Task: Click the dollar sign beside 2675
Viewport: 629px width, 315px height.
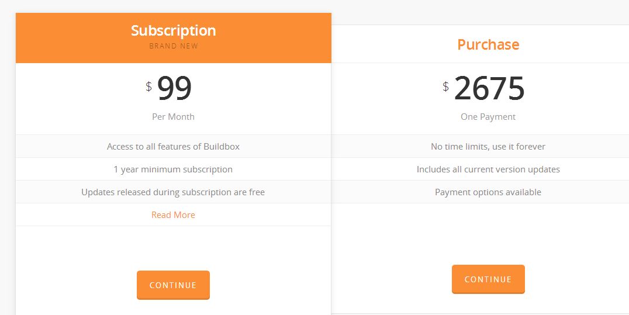Action: [x=445, y=86]
